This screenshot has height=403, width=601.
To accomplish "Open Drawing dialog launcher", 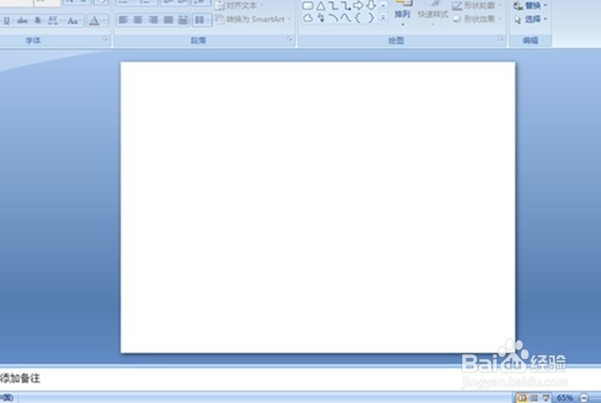I will (x=501, y=39).
